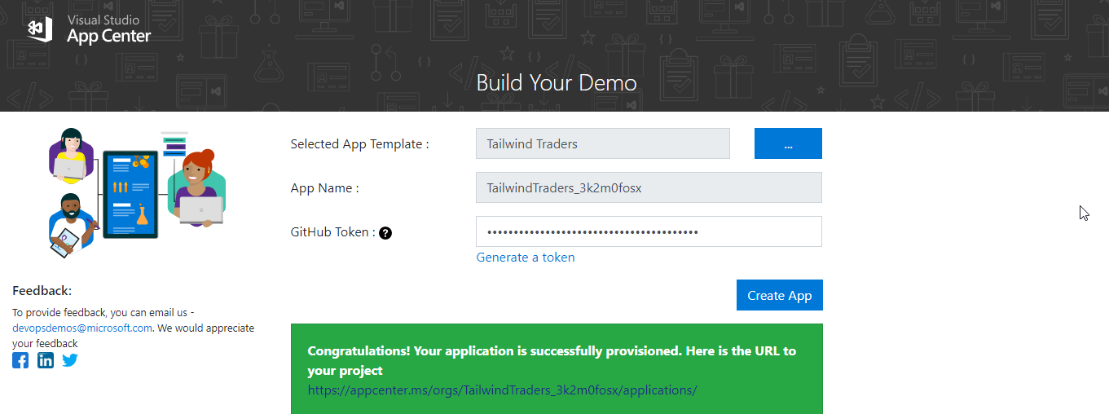Click the Visual Studio logo icon
Viewport: 1109px width, 414px height.
40,29
